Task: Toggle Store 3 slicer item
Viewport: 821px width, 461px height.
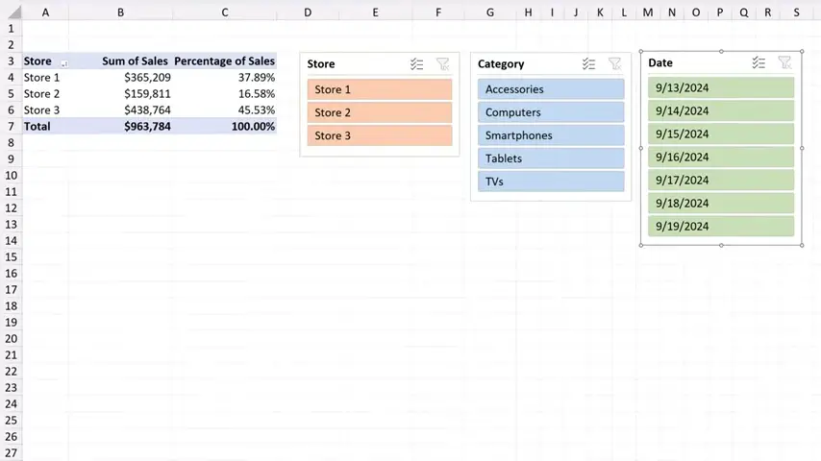Action: [x=380, y=135]
